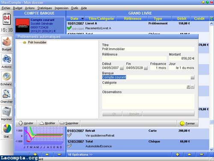Open the Actions sidebar icon
Viewport: 214px width, 161px height.
pos(6,59)
